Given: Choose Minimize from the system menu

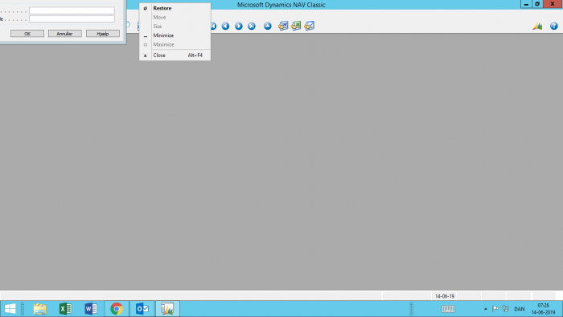Looking at the screenshot, I should (x=175, y=35).
